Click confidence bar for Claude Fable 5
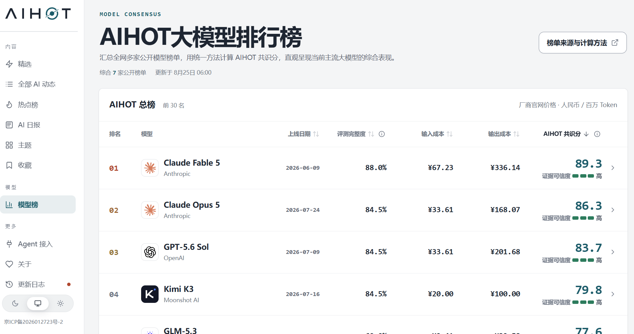The image size is (634, 334). [x=583, y=176]
